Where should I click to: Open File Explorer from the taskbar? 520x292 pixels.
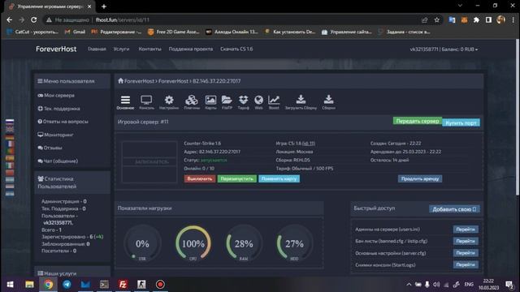click(x=29, y=284)
